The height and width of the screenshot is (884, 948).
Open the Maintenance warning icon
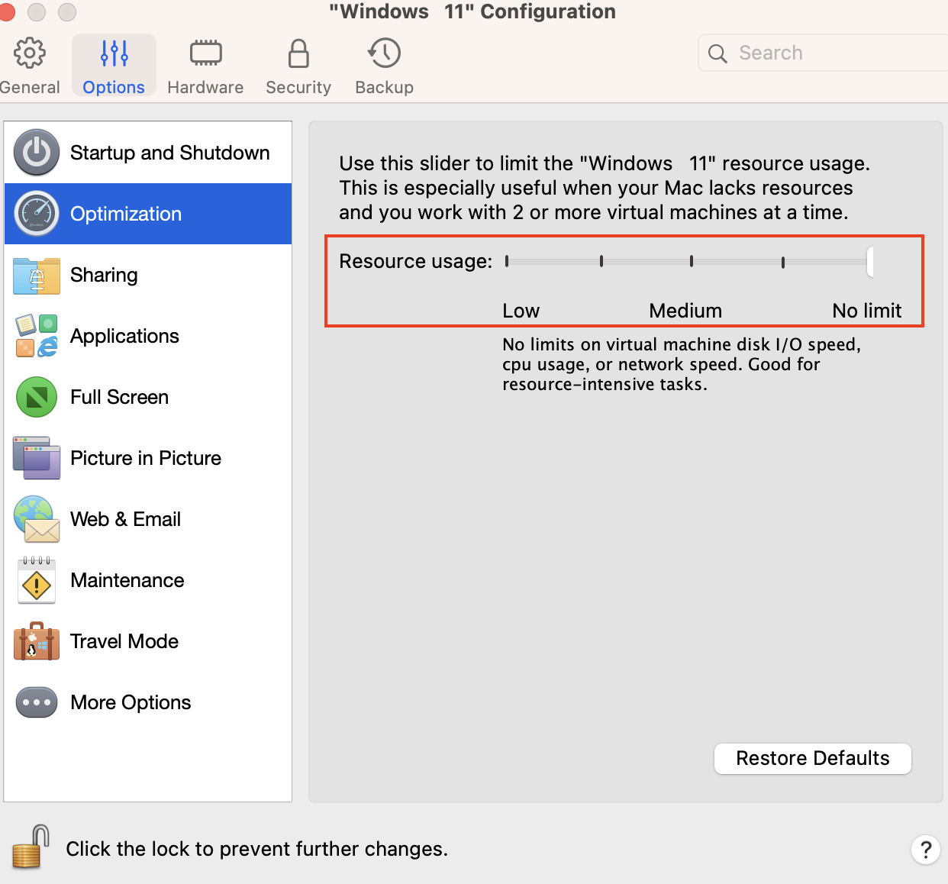tap(36, 580)
